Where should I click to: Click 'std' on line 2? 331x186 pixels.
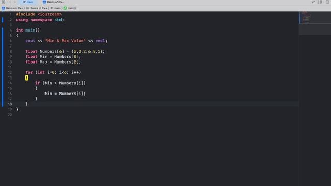(x=58, y=20)
